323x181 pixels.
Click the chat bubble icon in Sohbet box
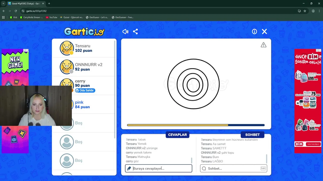[x=204, y=168]
